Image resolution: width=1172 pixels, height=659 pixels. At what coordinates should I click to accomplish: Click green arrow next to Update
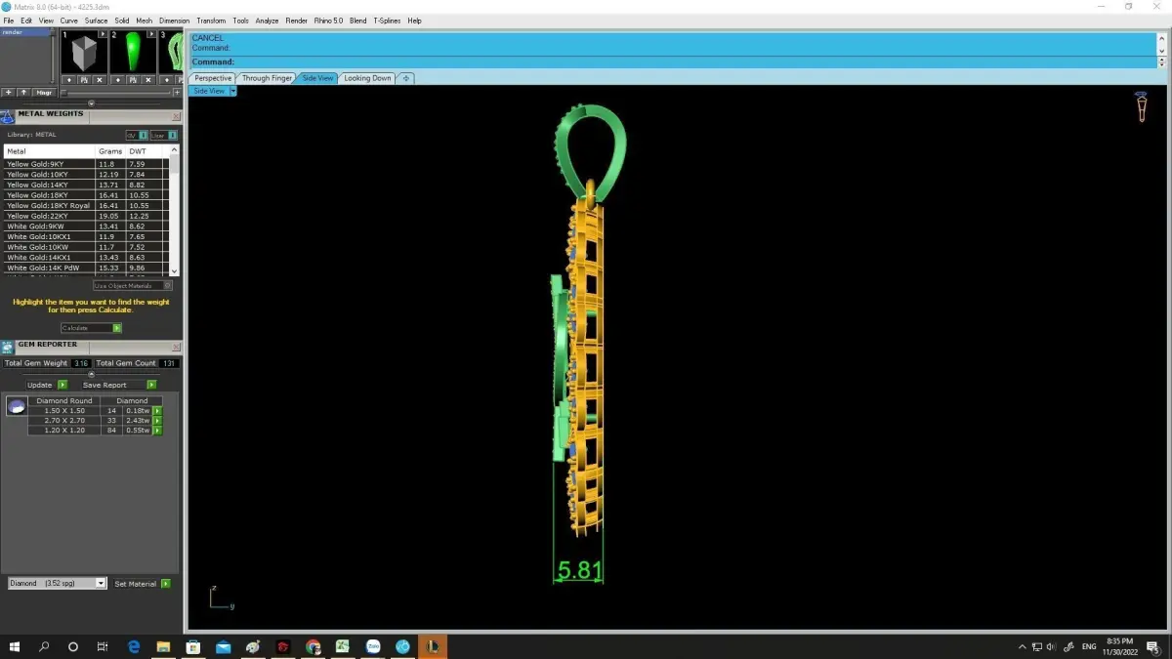pos(63,385)
